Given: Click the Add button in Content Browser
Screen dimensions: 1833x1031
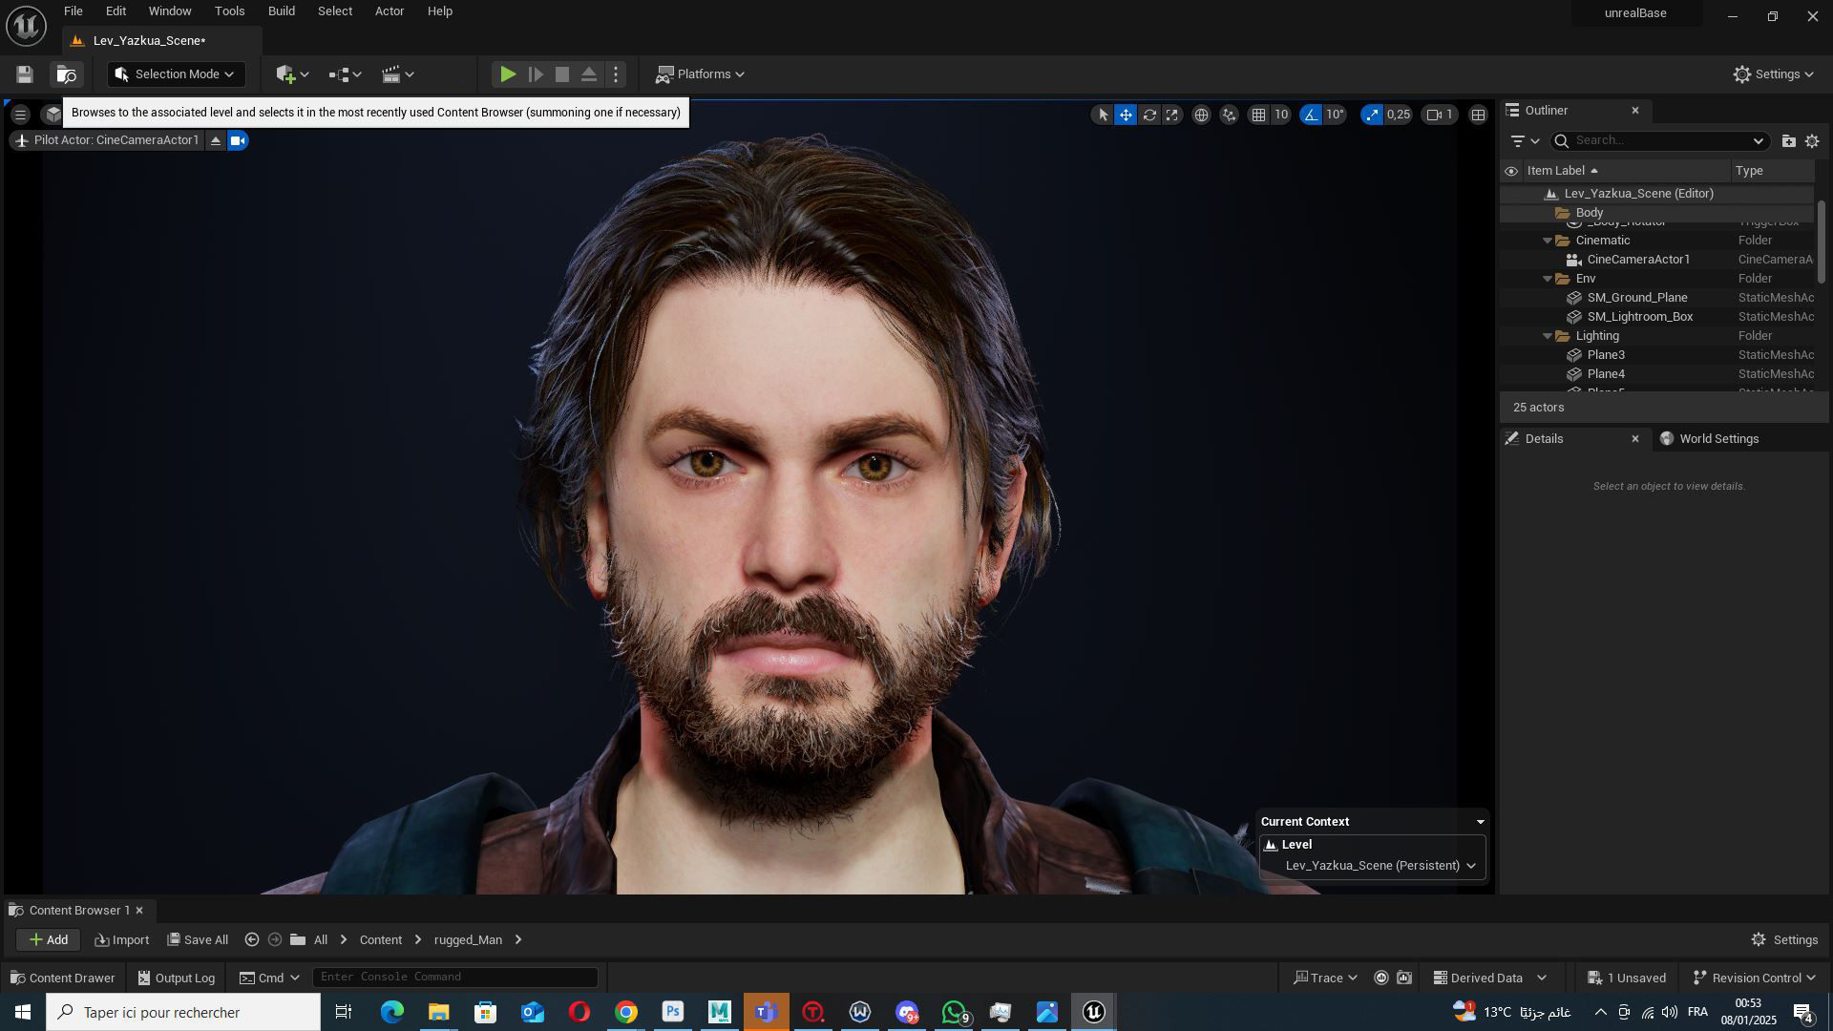Looking at the screenshot, I should point(48,940).
